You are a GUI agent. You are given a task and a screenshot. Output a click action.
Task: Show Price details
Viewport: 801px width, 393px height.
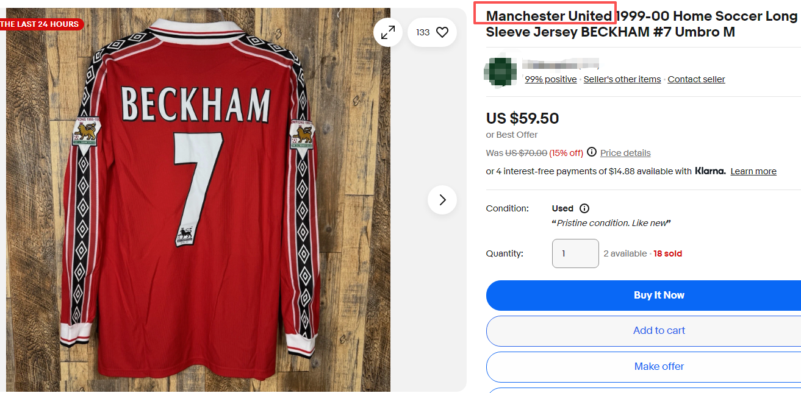click(x=625, y=153)
